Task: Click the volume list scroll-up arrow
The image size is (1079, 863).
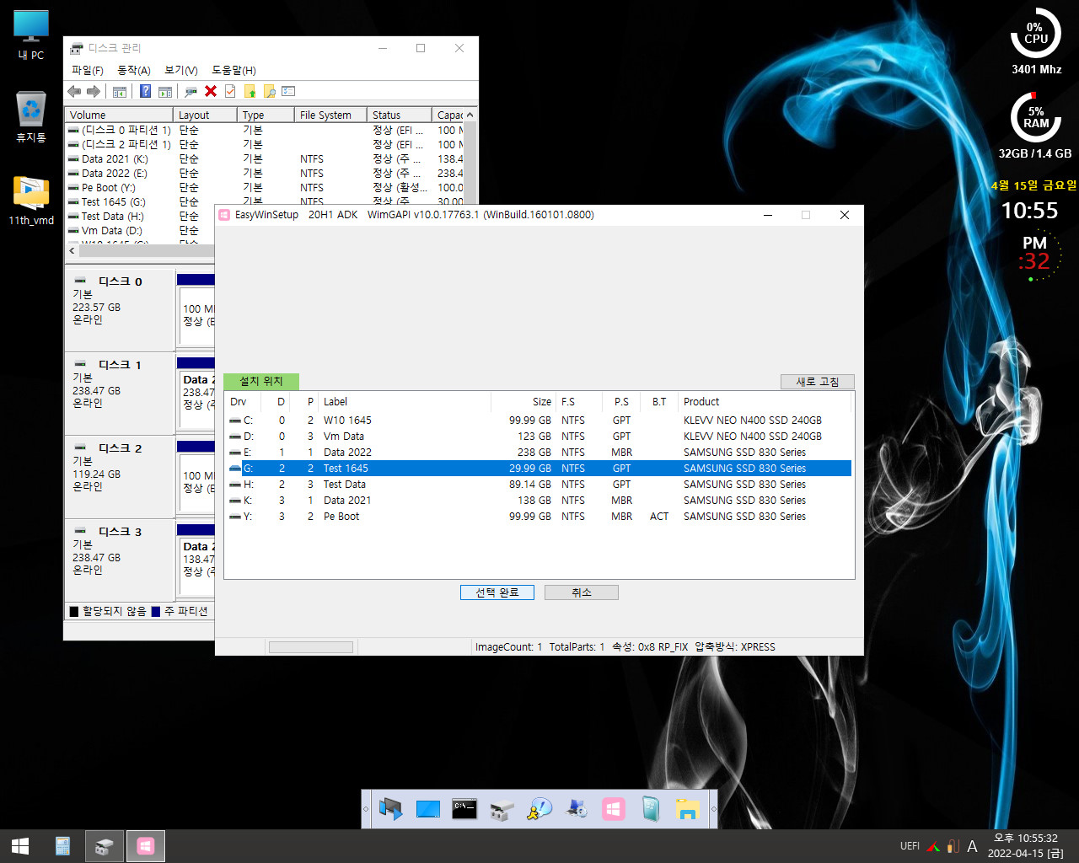Action: tap(470, 115)
